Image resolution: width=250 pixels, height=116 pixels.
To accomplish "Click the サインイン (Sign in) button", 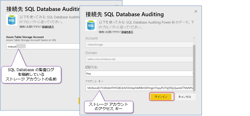I will pyautogui.click(x=161, y=97).
